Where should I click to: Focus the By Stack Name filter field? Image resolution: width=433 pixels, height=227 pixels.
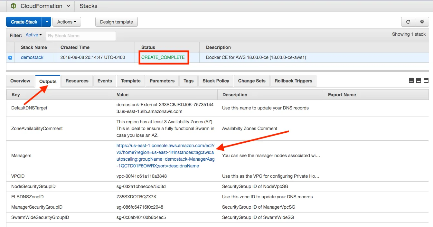click(x=81, y=36)
